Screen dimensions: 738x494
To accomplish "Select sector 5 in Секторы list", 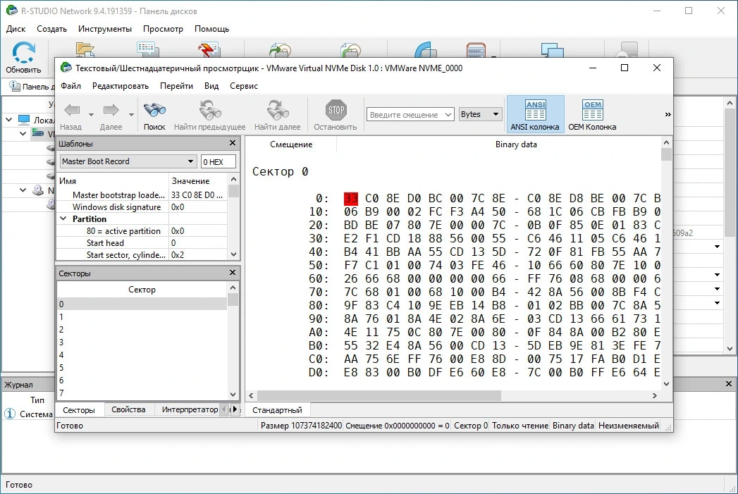I will [x=142, y=367].
